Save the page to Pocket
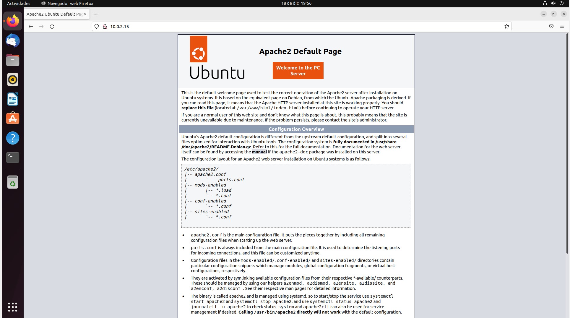The image size is (570, 318). click(551, 26)
